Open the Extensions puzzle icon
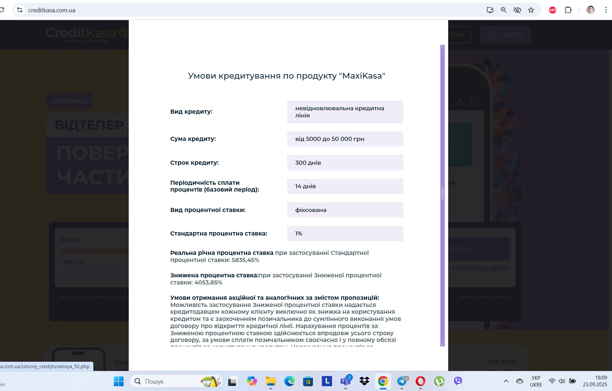Viewport: 612px width, 391px height. point(568,10)
